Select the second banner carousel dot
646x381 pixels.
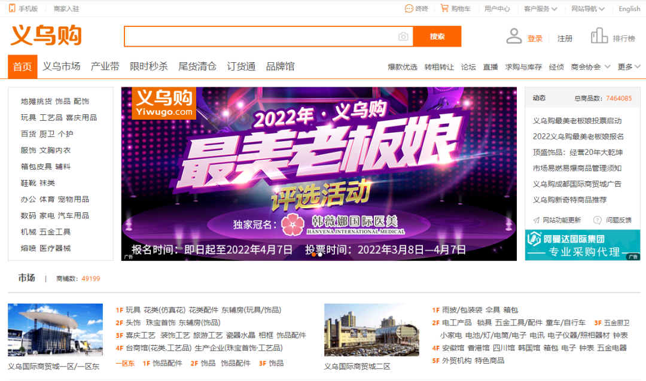321,255
